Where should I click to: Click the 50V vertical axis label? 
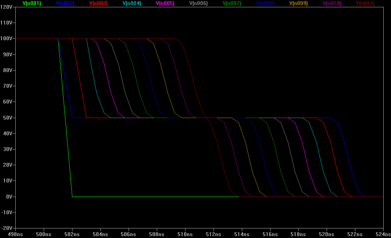pos(8,118)
